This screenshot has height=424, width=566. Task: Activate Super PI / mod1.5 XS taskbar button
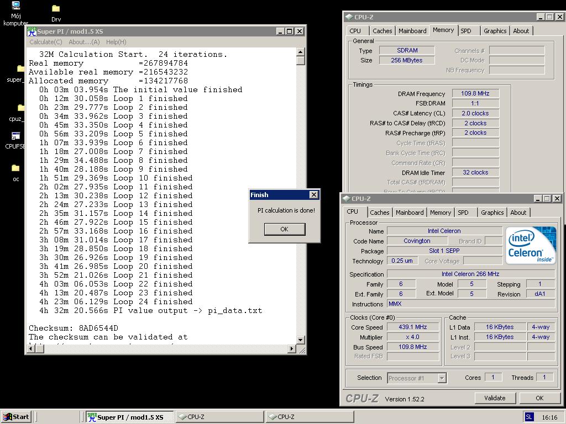[x=130, y=417]
